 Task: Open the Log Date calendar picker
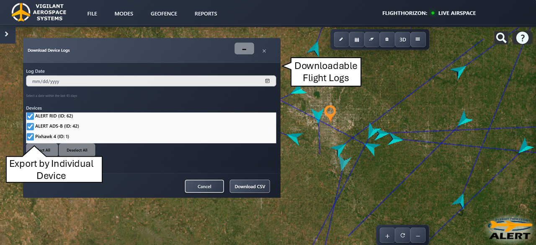click(x=267, y=81)
